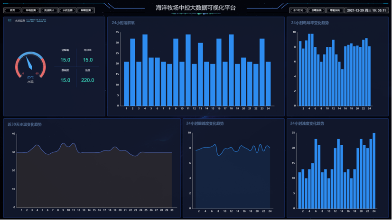
Task: Click the 24小时电导率变化趋势 chart title
Action: pyautogui.click(x=310, y=23)
